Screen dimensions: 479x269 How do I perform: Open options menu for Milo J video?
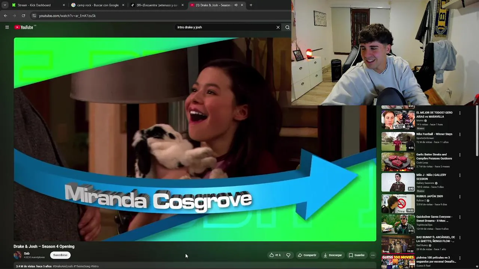click(x=460, y=175)
